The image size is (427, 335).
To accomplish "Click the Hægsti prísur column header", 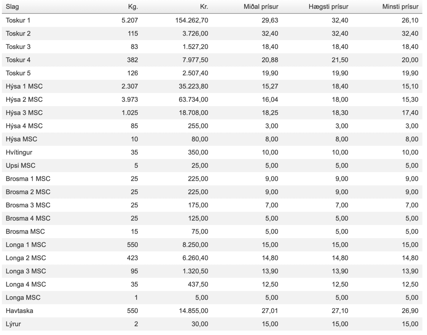I will point(328,7).
